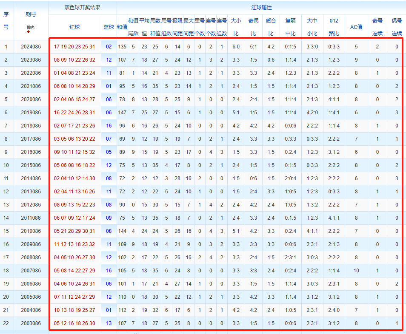Click the AC值 column header

coord(356,27)
